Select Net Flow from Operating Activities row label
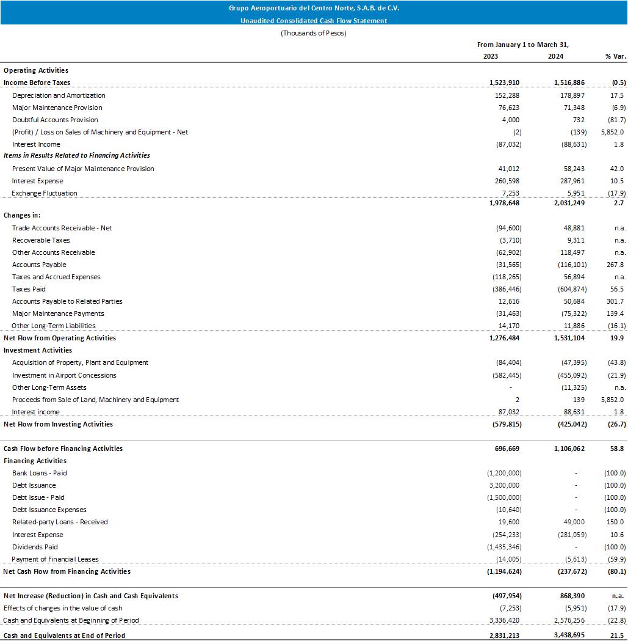The width and height of the screenshot is (628, 641). (60, 338)
